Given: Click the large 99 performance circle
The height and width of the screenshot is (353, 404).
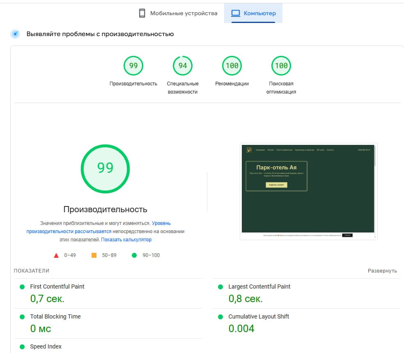Looking at the screenshot, I should tap(105, 168).
